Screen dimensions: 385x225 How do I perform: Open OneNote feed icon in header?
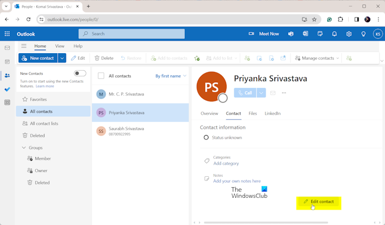305,34
